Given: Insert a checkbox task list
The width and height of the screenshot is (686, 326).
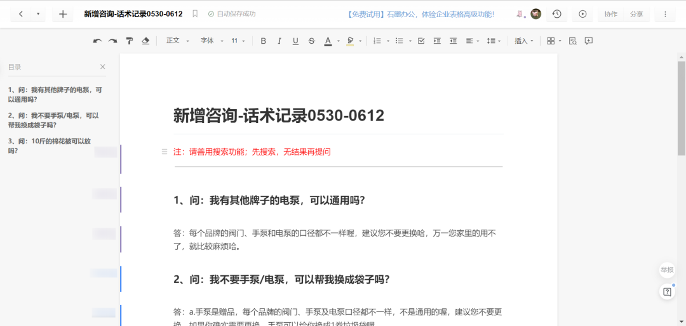Looking at the screenshot, I should (421, 41).
